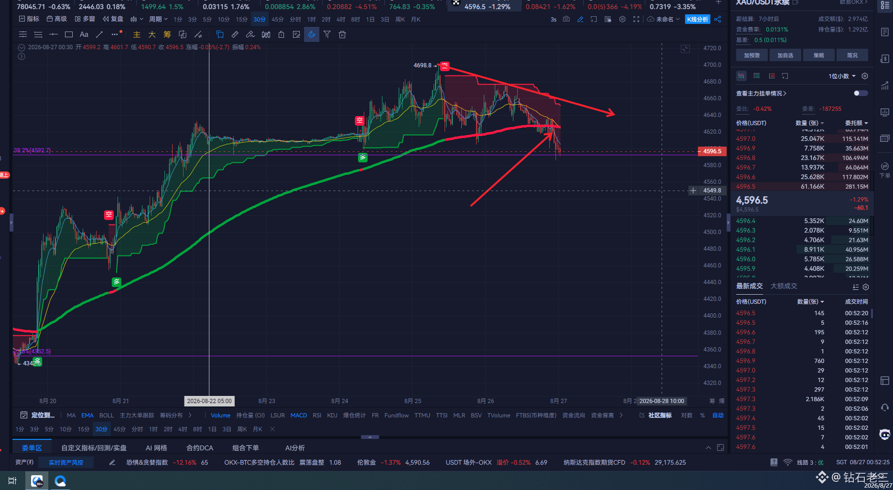Click 加自选 add to watchlist button
Viewport: 893px width, 490px height.
pyautogui.click(x=785, y=55)
